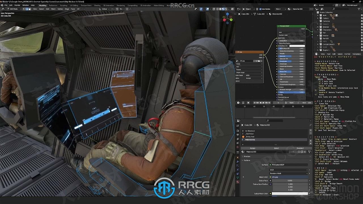The height and width of the screenshot is (204, 363).
Task: Adjust the Roughness slider on Principled BSDF
Action: pos(291,61)
